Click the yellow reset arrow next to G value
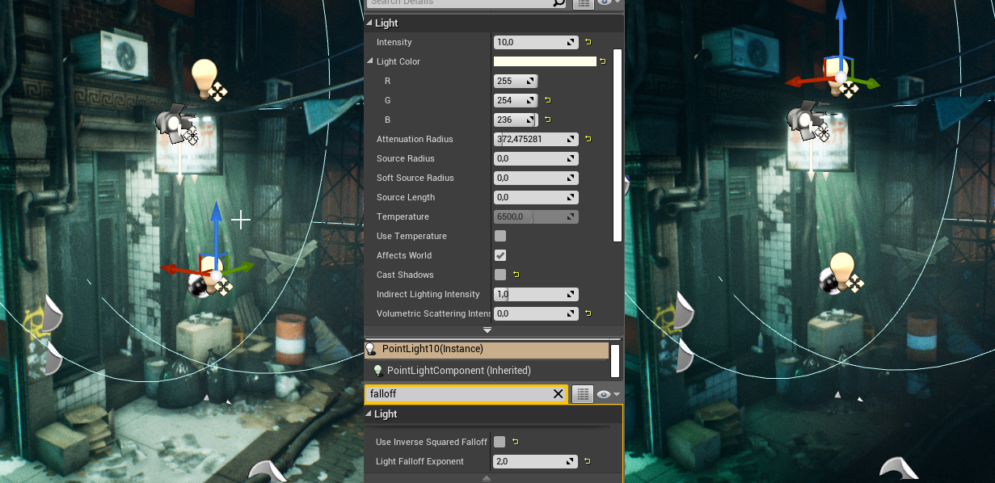Screen dimensions: 995x483 pos(548,100)
